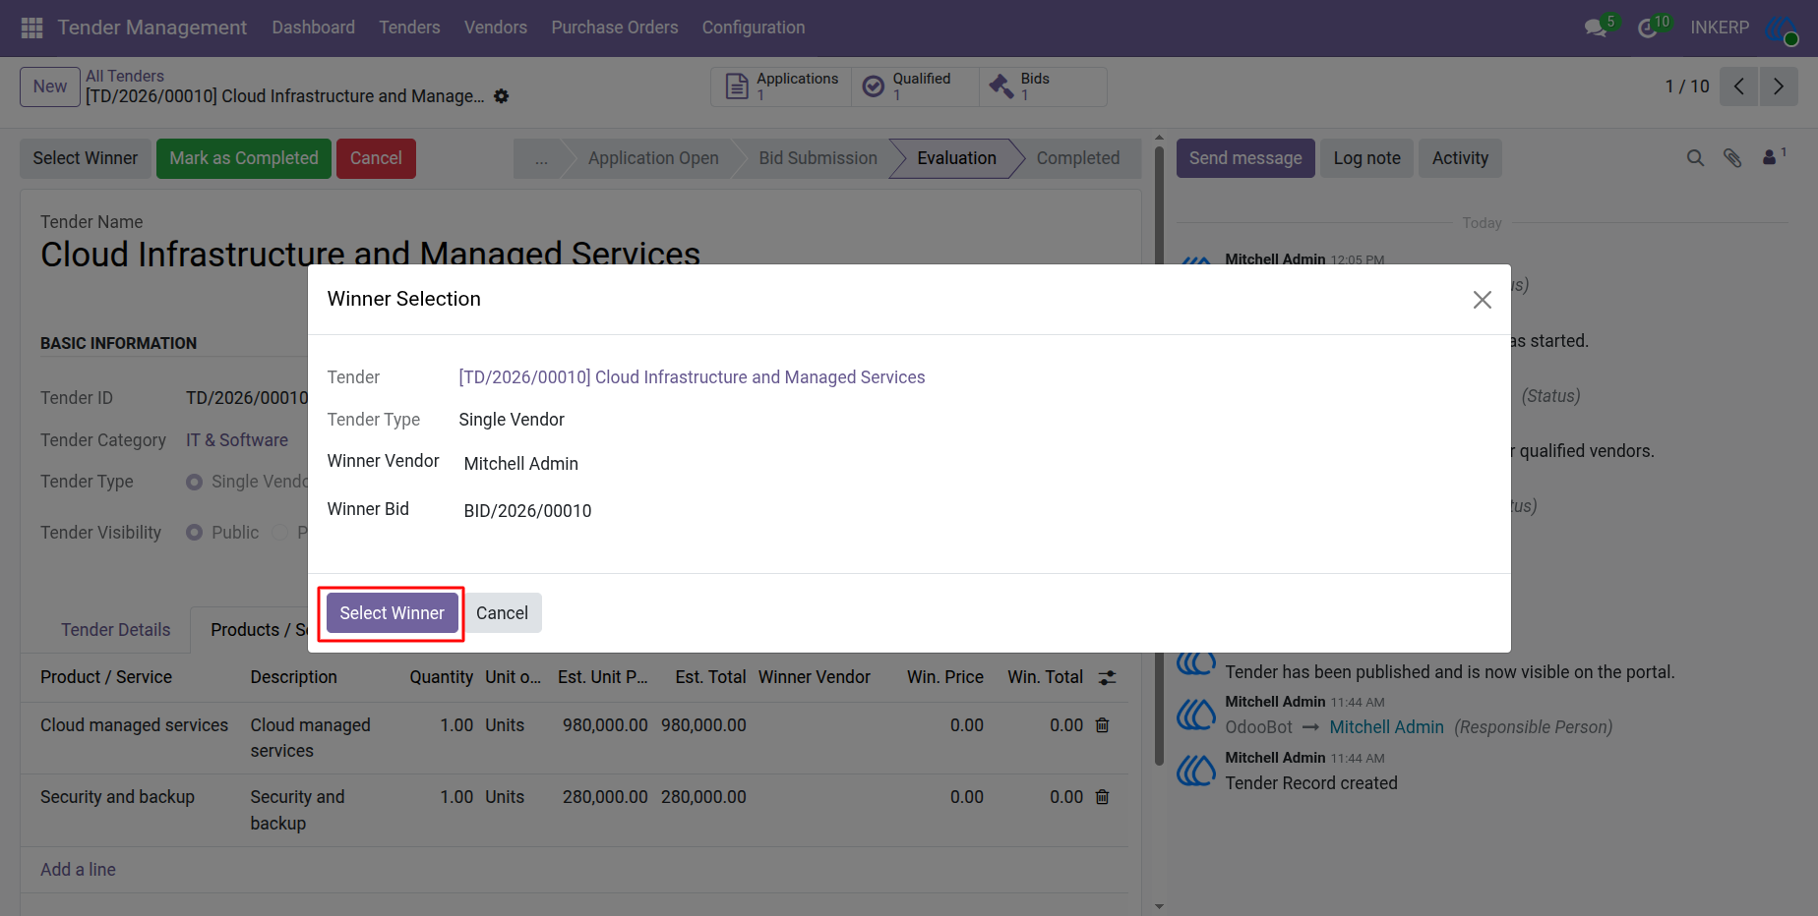Viewport: 1818px width, 916px height.
Task: Go to the next tender record arrow
Action: (x=1779, y=86)
